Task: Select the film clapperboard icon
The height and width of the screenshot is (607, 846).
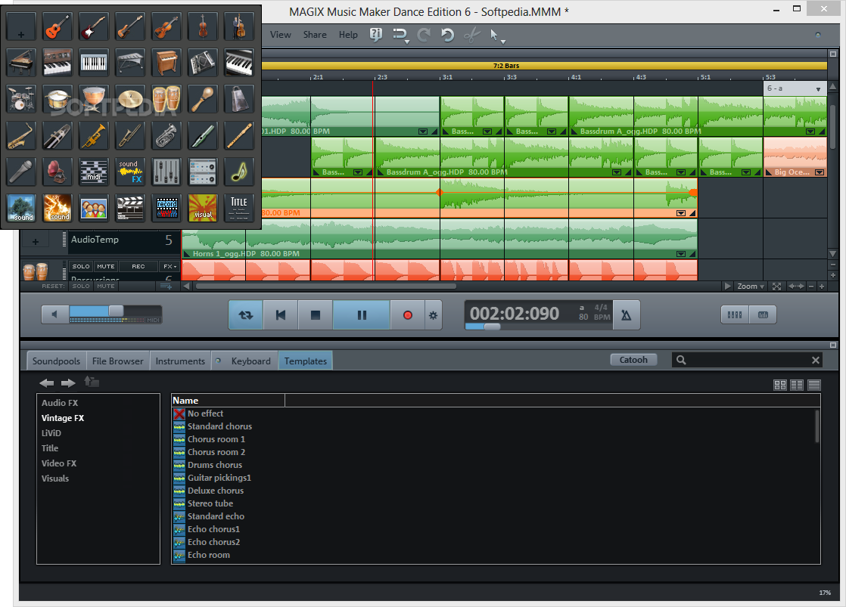Action: click(x=130, y=208)
